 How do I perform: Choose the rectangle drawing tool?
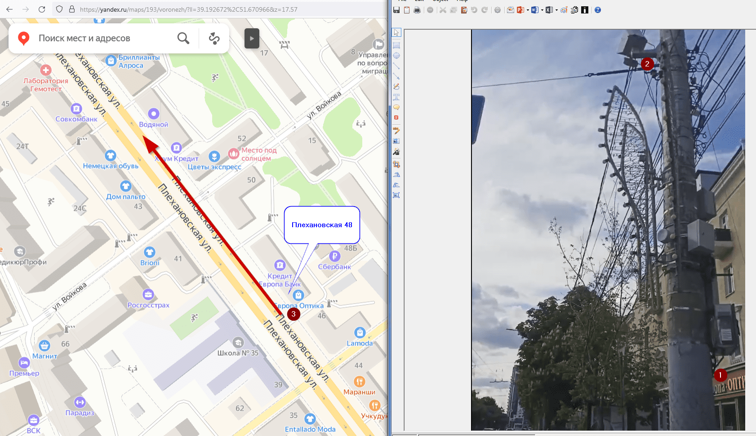(396, 45)
